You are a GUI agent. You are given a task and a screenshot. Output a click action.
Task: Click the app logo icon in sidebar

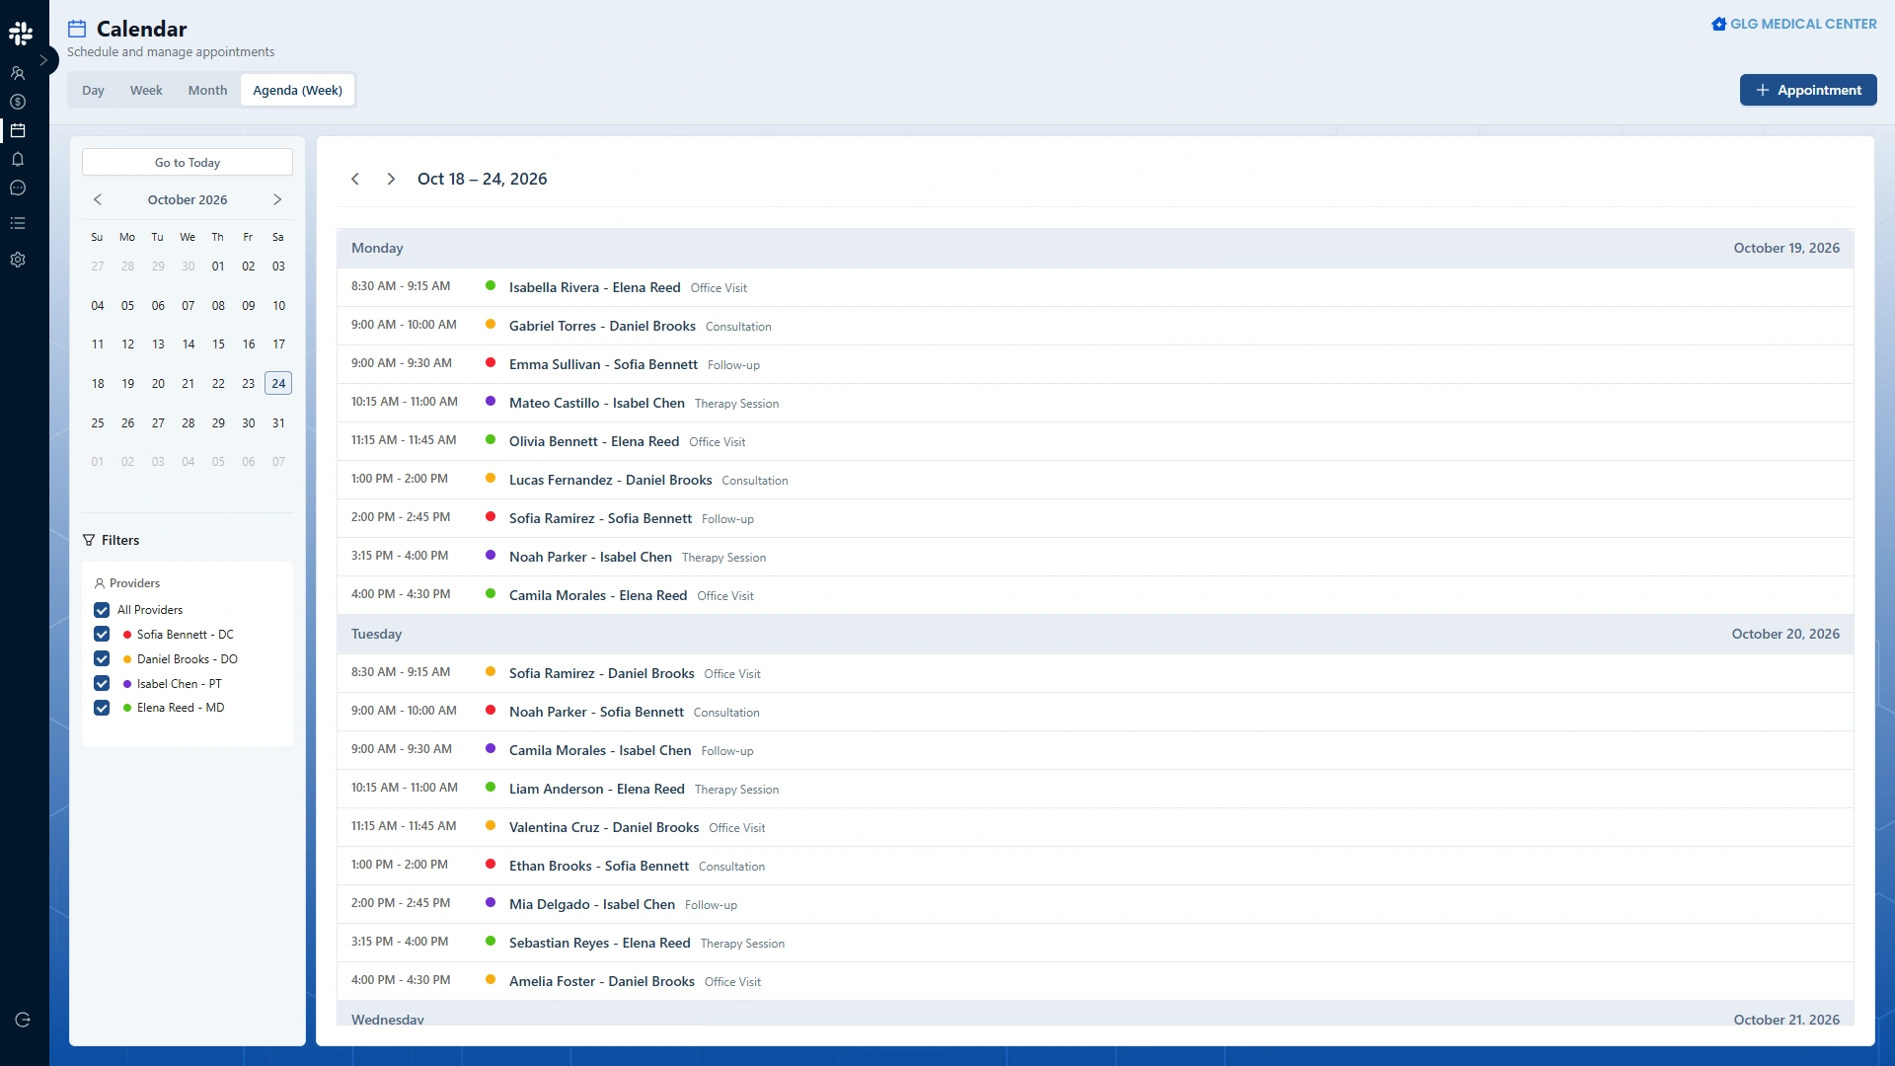click(20, 33)
